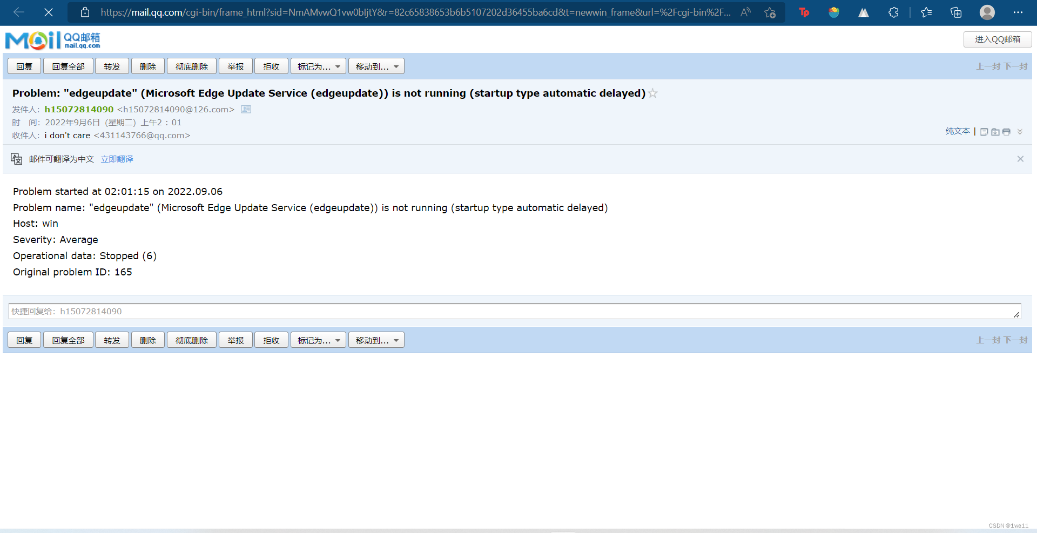Go back with the browser back arrow

(19, 12)
